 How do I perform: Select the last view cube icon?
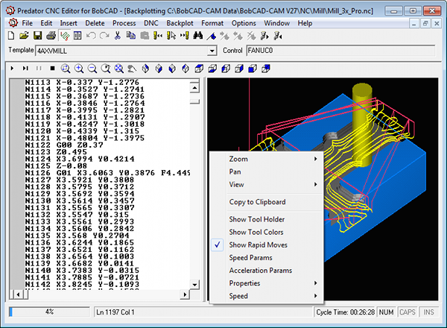(266, 69)
